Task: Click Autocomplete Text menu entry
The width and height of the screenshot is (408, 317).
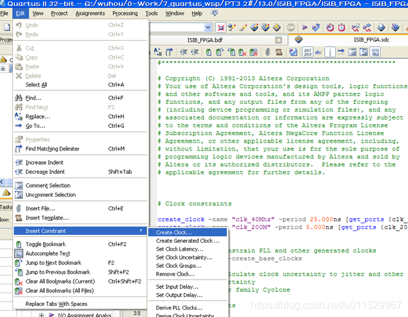Action: tap(81, 253)
